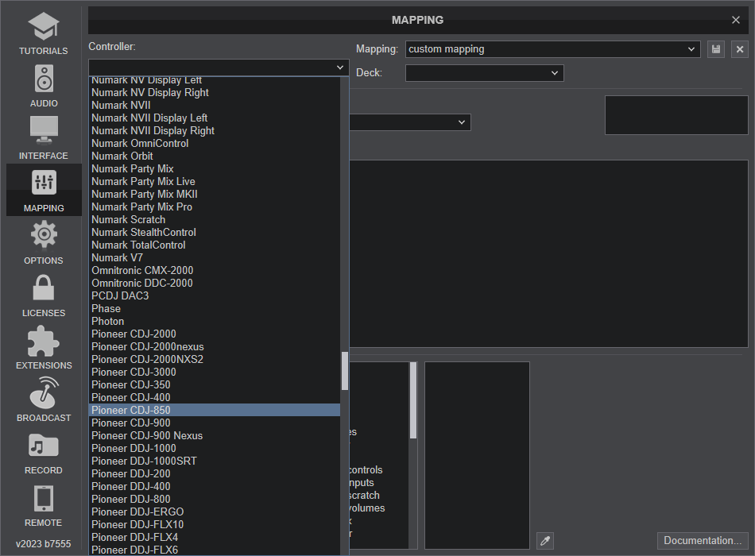This screenshot has height=556, width=755.
Task: Open the Documentation link button
Action: pos(703,541)
